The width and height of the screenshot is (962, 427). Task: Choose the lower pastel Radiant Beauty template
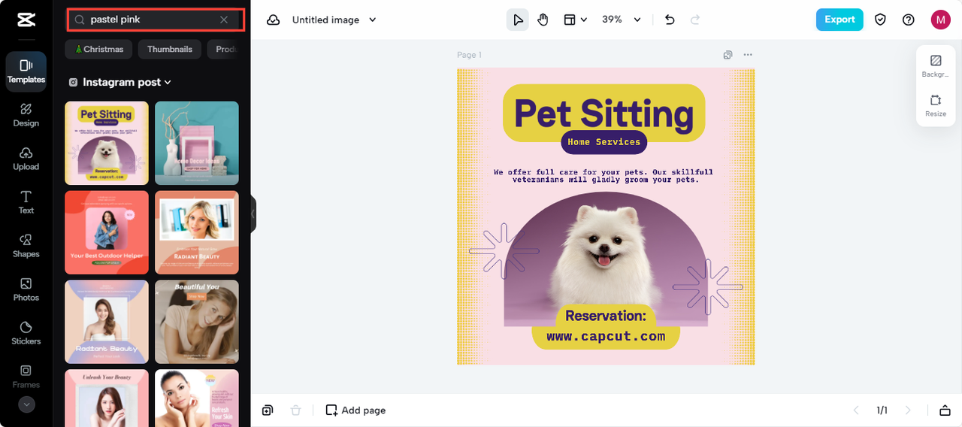pos(107,322)
